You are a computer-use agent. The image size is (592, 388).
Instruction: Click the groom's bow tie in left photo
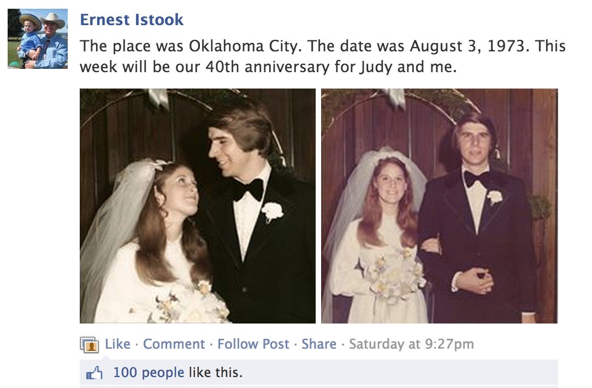(x=247, y=189)
